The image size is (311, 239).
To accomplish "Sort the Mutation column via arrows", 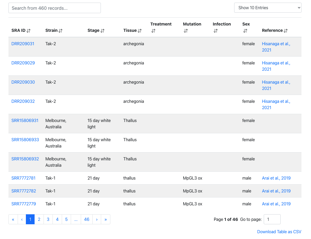I will pos(186,31).
